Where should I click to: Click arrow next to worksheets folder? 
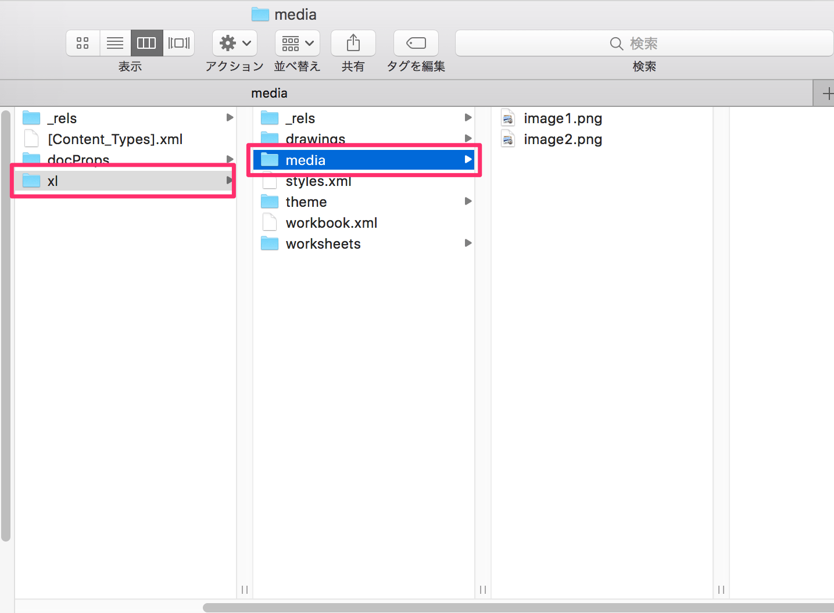coord(468,243)
